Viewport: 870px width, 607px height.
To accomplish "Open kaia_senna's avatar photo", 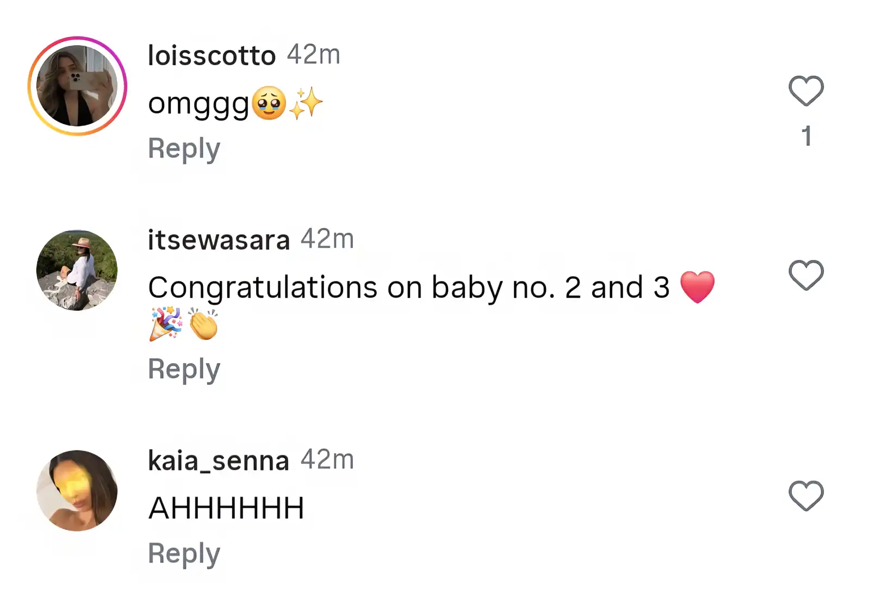I will click(x=77, y=491).
